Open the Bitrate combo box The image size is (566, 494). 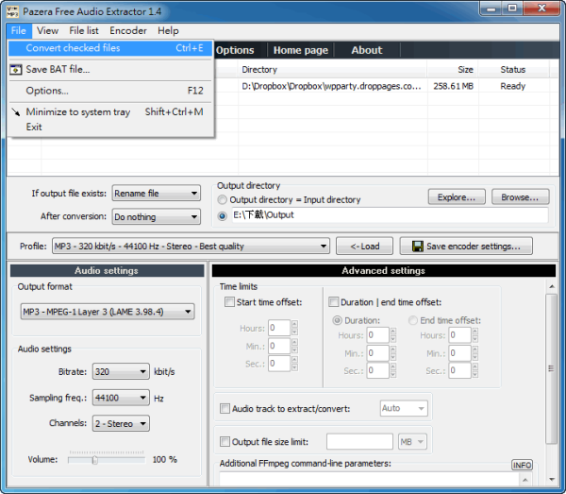pos(142,372)
